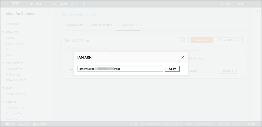Click the Info link next to Skills
Screen dimensions: 262x127
pyautogui.click(x=87, y=41)
